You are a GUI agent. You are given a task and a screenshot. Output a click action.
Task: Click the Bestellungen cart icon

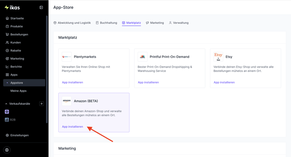pos(7,34)
